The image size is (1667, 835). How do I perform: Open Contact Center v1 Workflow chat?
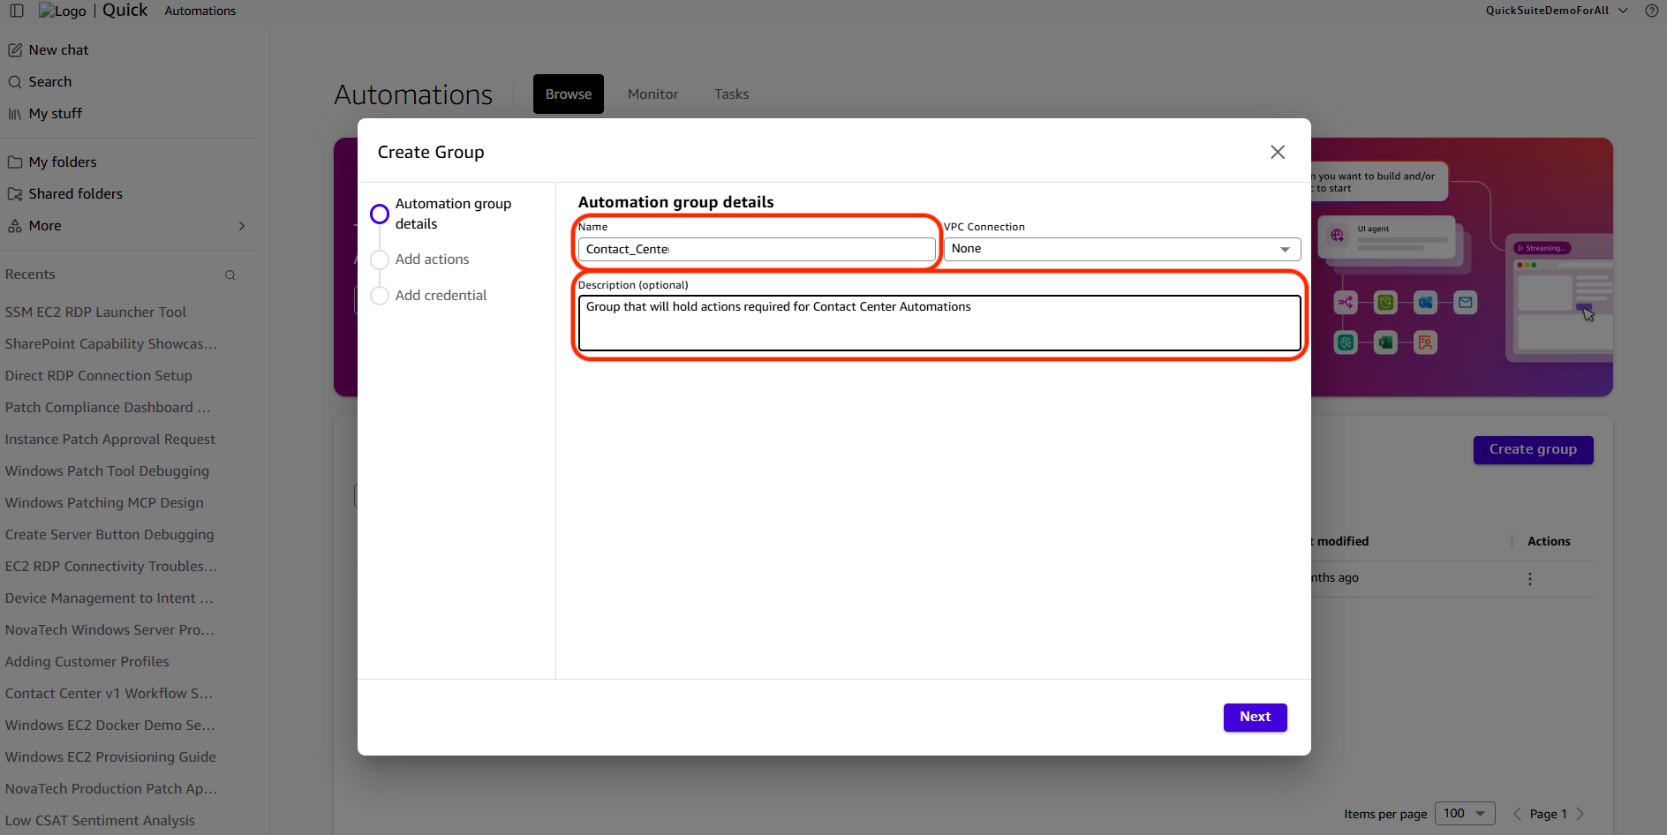[x=109, y=694]
